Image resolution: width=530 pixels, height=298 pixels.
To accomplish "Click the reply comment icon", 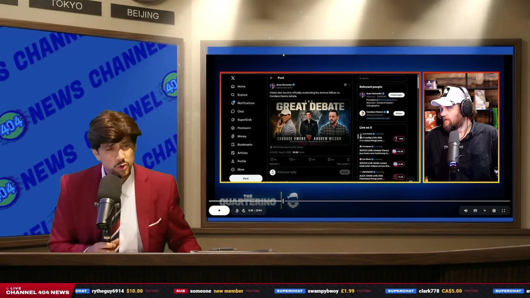I will [x=272, y=159].
